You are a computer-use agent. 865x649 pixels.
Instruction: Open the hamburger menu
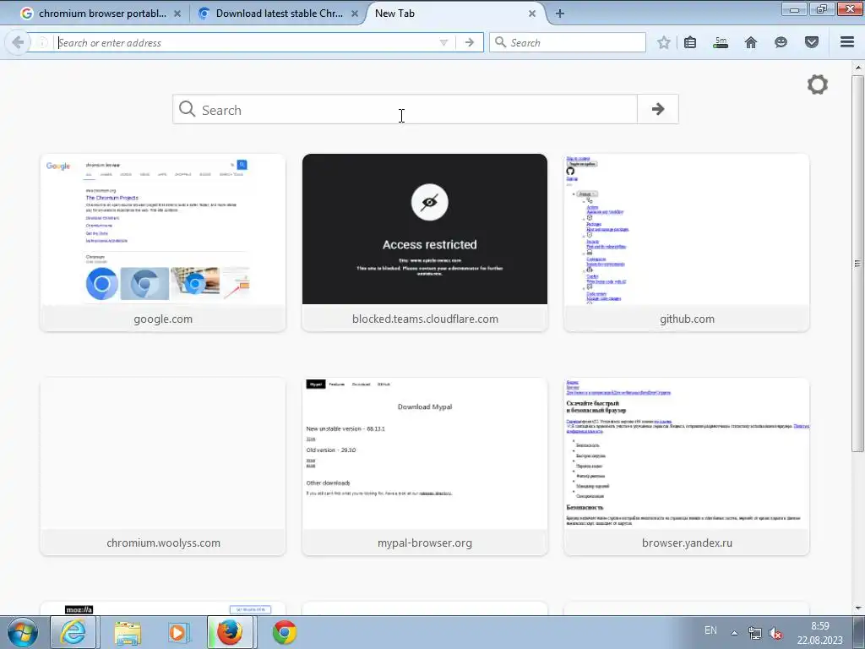point(847,42)
